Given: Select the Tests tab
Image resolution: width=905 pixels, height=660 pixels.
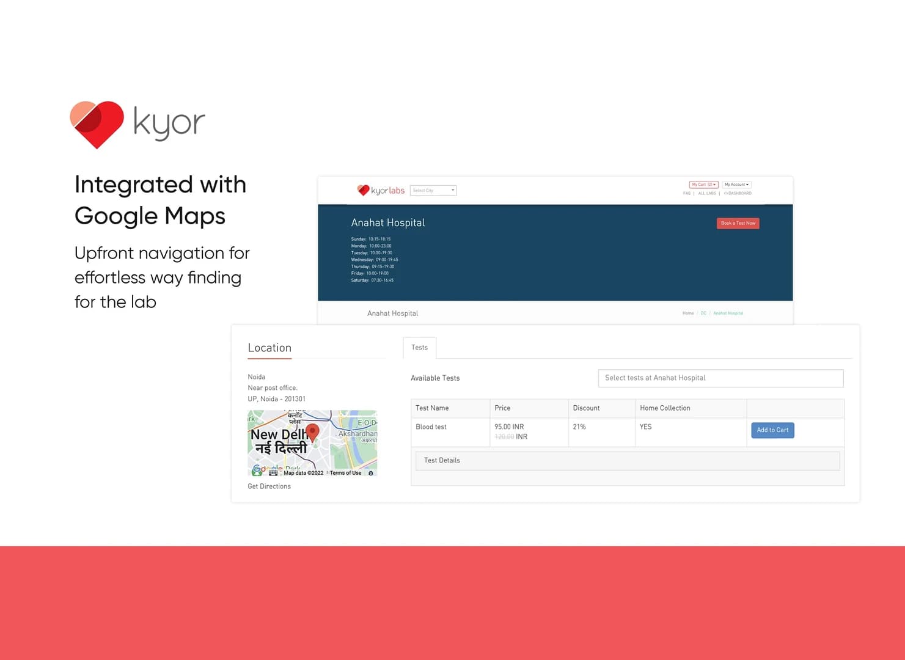Looking at the screenshot, I should click(419, 348).
